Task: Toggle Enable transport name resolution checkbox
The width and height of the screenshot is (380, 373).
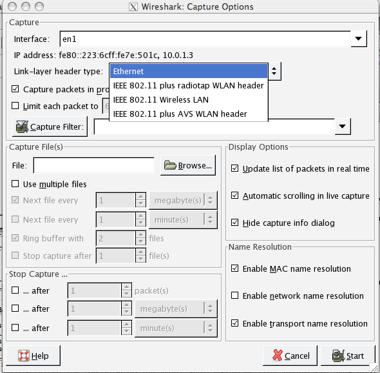Action: click(x=234, y=323)
